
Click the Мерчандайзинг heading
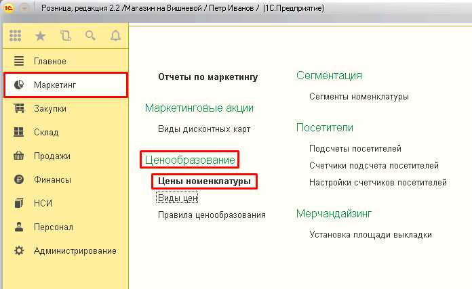tap(334, 214)
